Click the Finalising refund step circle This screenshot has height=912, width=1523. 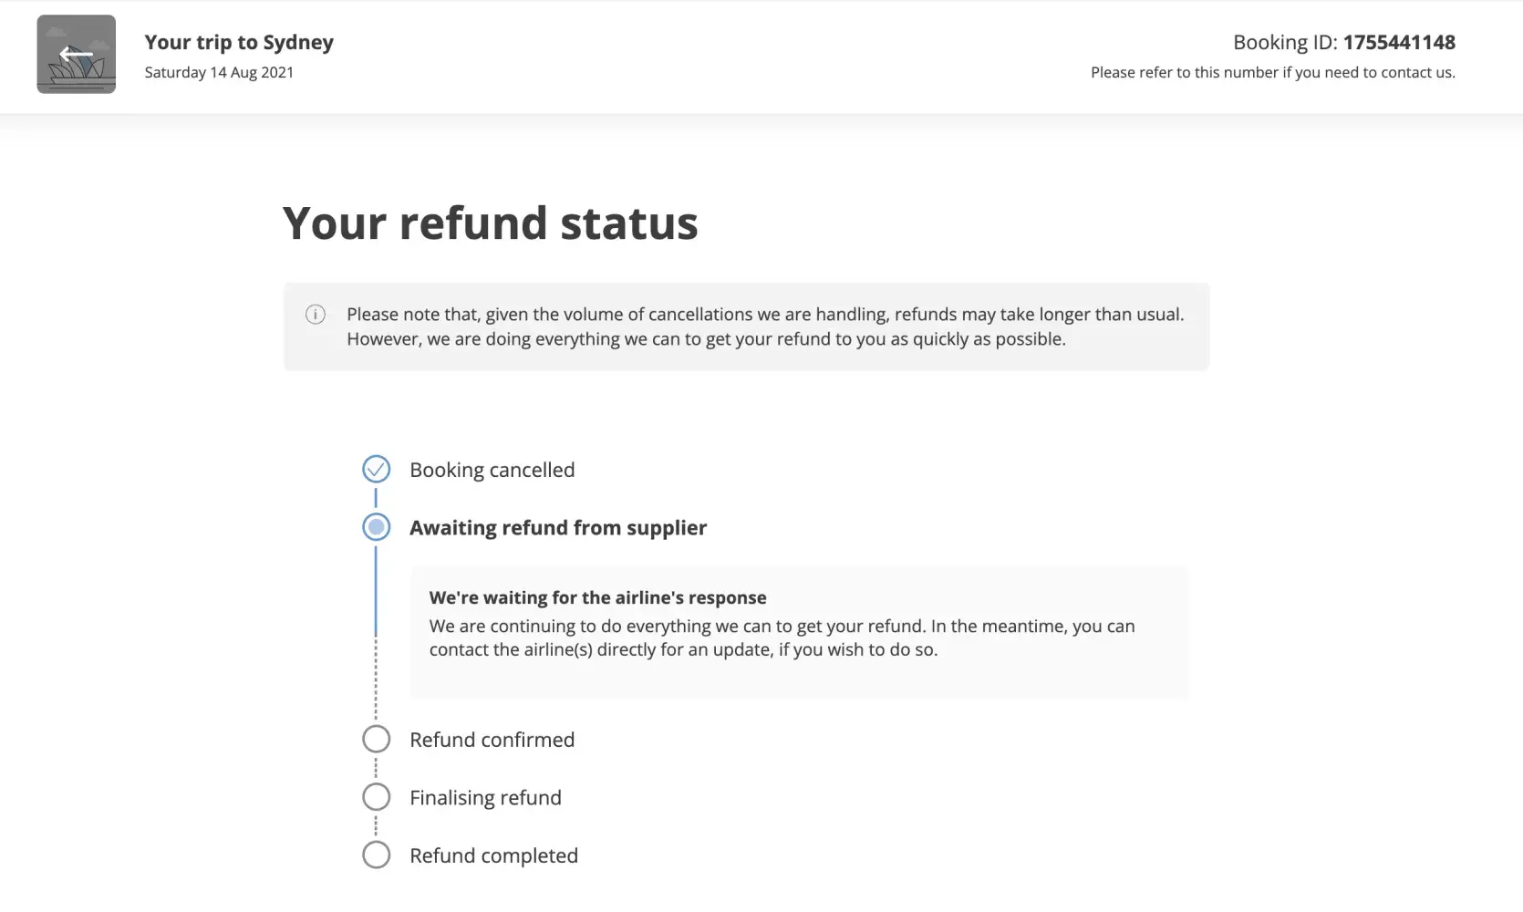(x=376, y=797)
